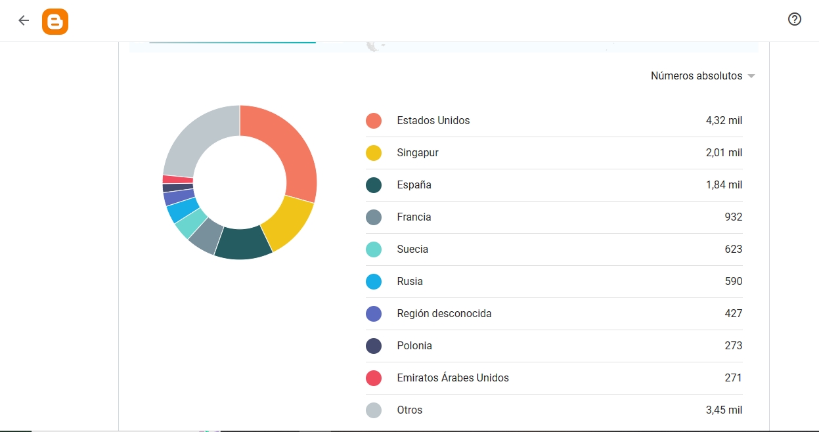The height and width of the screenshot is (432, 819).
Task: Open the help question mark icon
Action: tap(795, 19)
